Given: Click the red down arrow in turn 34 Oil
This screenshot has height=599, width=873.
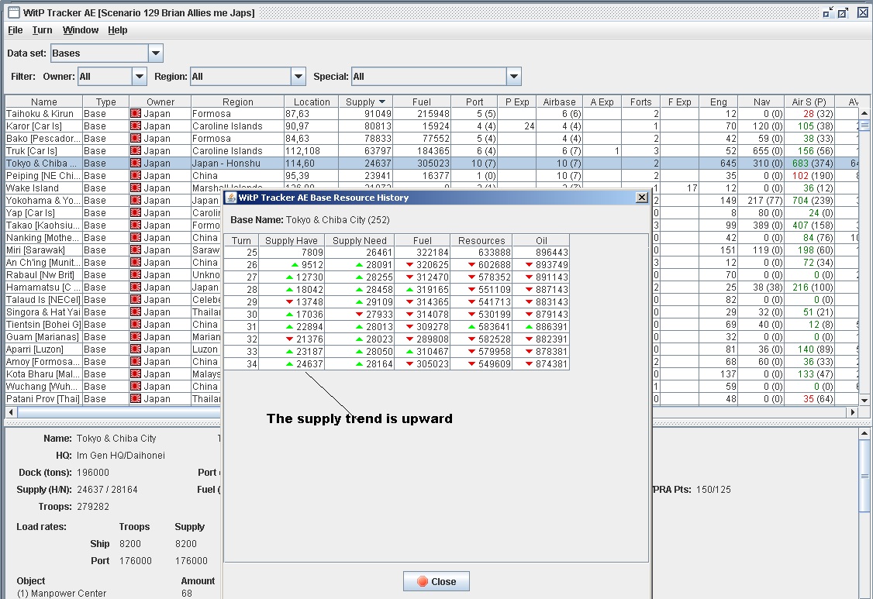Looking at the screenshot, I should coord(529,364).
